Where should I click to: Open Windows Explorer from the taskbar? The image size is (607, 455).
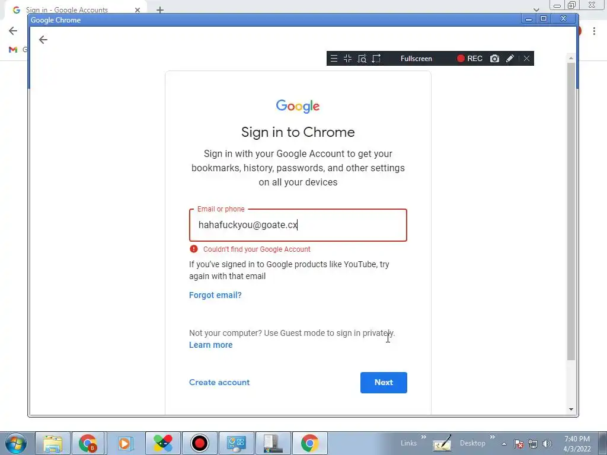click(x=53, y=443)
